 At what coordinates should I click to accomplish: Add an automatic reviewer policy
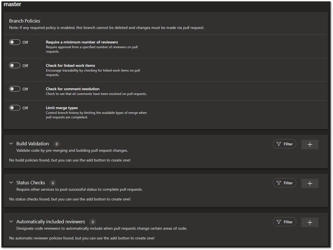[x=310, y=222]
